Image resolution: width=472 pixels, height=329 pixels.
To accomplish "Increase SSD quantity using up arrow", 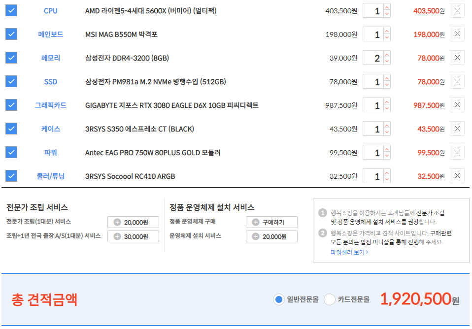I will tap(387, 78).
